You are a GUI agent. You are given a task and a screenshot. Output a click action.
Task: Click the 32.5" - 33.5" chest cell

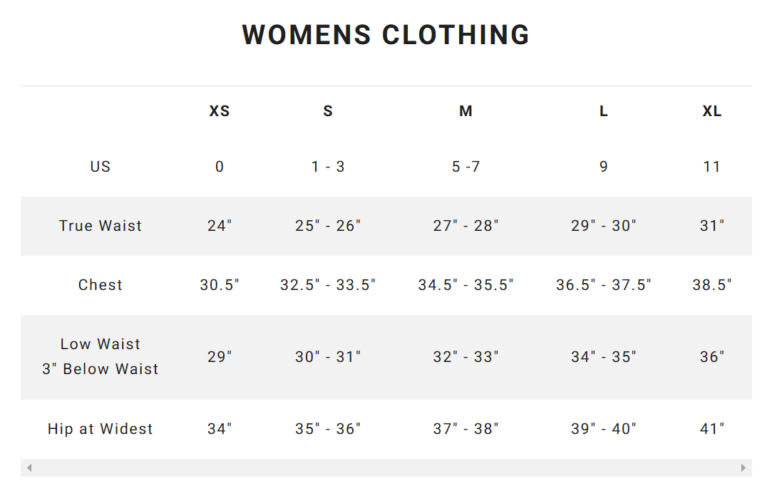(x=327, y=285)
